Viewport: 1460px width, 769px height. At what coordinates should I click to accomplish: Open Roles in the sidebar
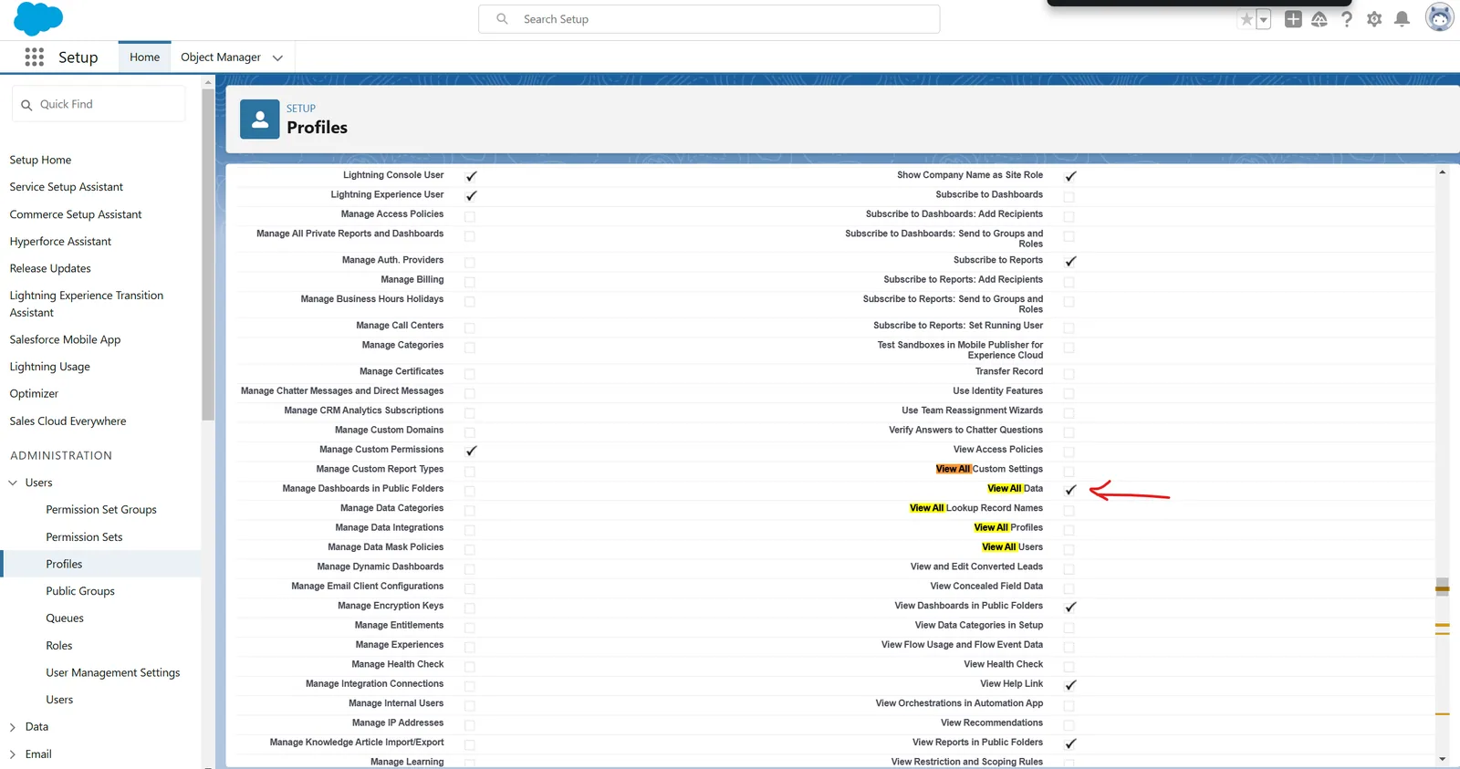pos(59,646)
